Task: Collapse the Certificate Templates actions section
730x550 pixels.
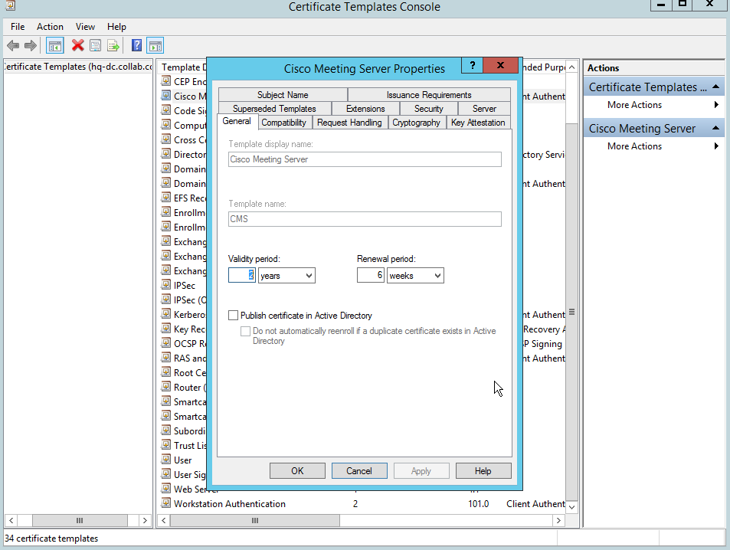Action: [x=715, y=87]
